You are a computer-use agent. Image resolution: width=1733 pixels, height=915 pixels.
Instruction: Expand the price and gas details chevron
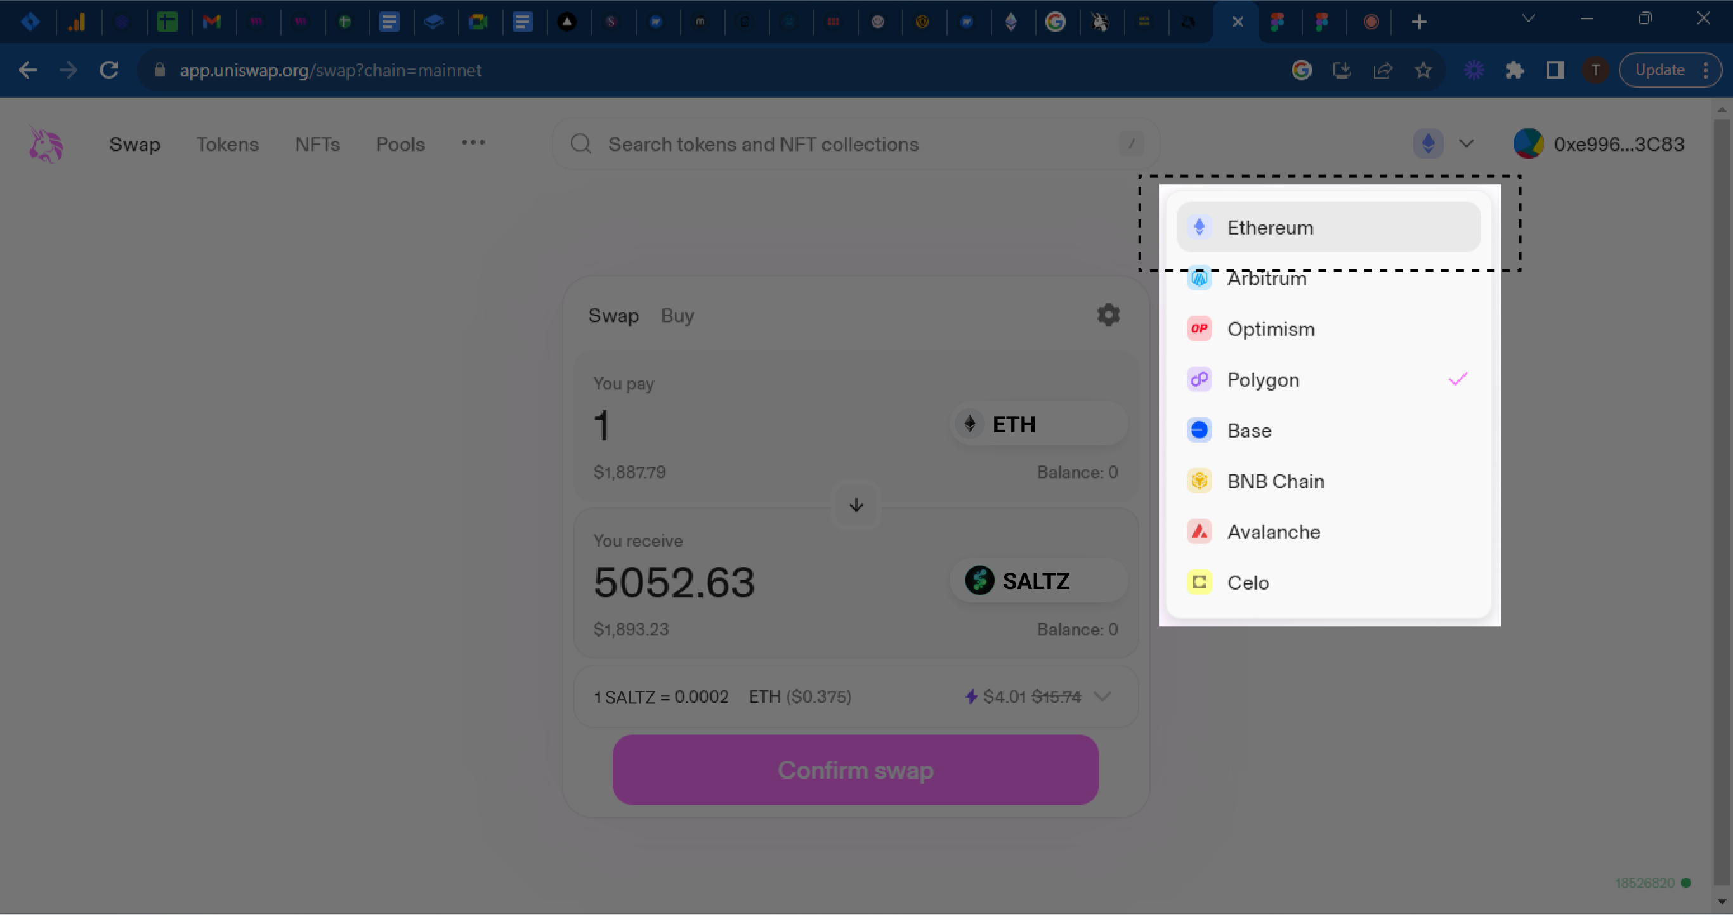[x=1102, y=696]
